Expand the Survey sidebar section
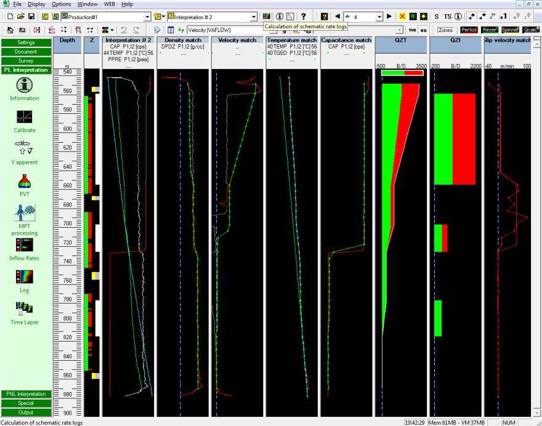The image size is (542, 426). tap(26, 61)
